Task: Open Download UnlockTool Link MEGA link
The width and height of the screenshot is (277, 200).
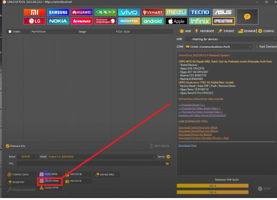Action: click(x=198, y=127)
